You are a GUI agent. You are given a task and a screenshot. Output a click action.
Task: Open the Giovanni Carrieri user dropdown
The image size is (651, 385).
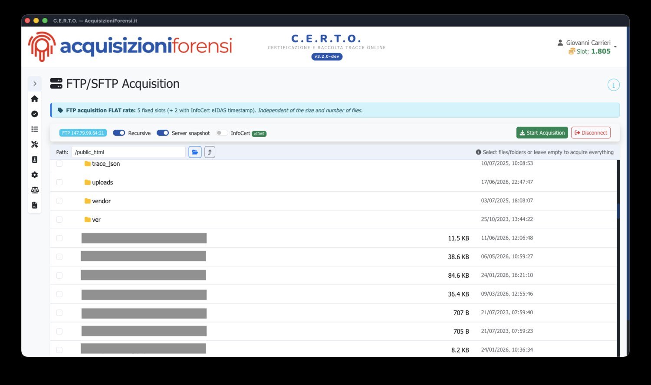tap(587, 47)
